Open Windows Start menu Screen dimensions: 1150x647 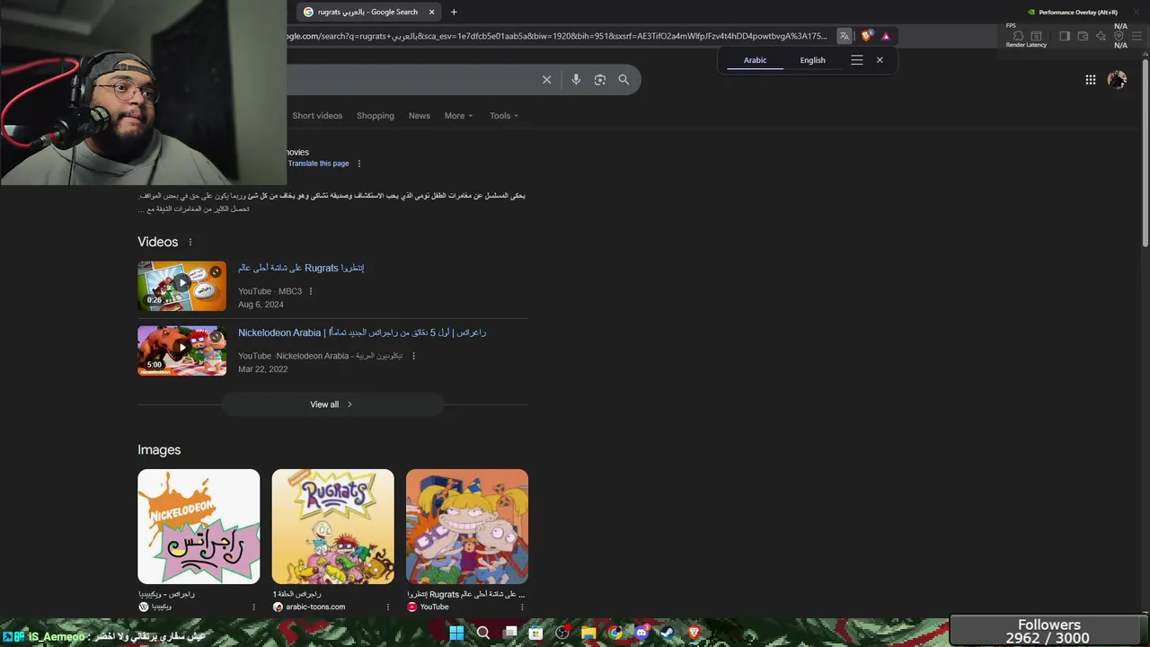pyautogui.click(x=456, y=633)
